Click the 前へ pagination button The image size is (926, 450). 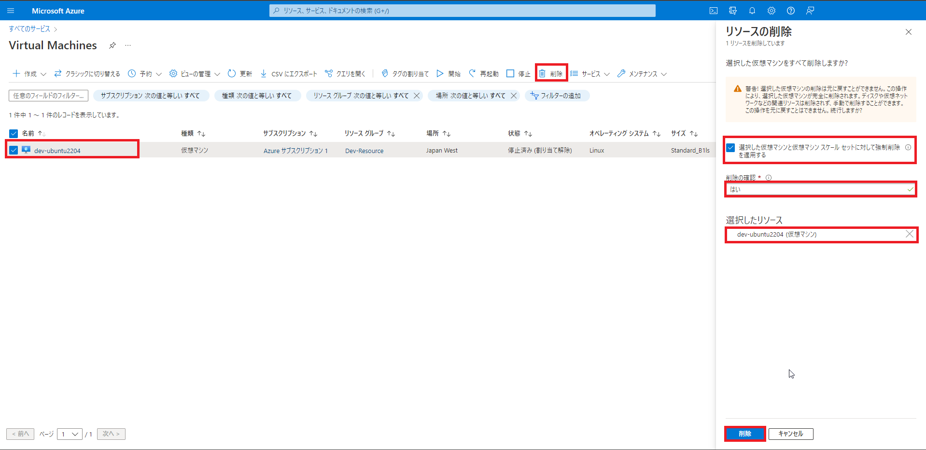coord(20,434)
